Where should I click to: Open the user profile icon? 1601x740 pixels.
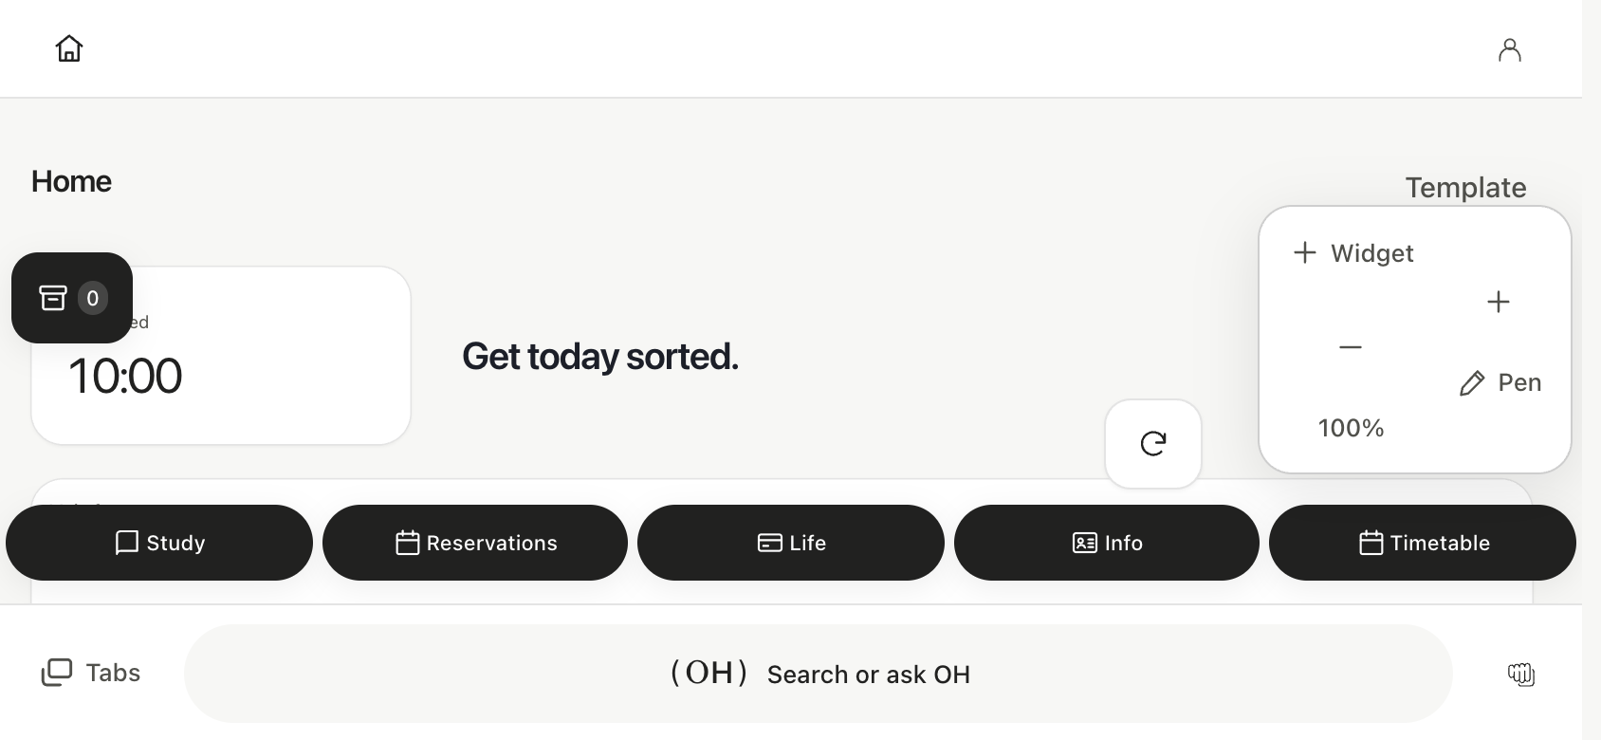[x=1509, y=49]
